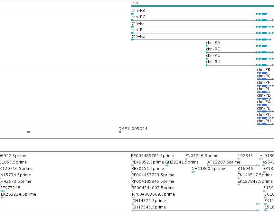The height and width of the screenshot is (212, 274).
Task: Click the chn-RD exon block
Action: coord(265,40)
